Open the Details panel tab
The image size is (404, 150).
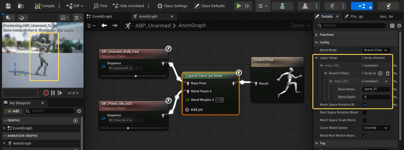[326, 17]
